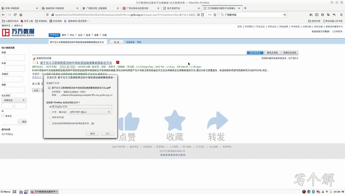Viewport: 345px width, 194px height.
Task: Click the 取消 button in the download dialog
Action: point(92,133)
